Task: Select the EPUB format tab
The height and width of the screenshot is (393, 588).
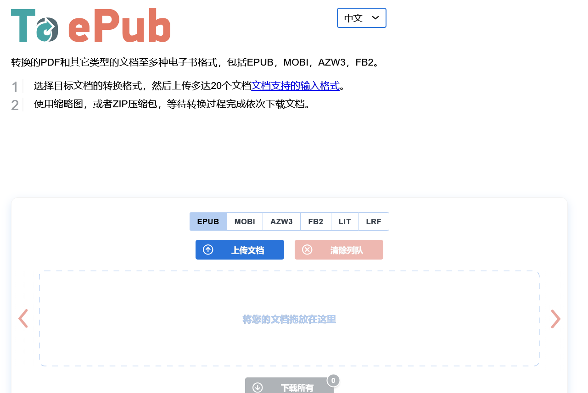Action: (208, 221)
